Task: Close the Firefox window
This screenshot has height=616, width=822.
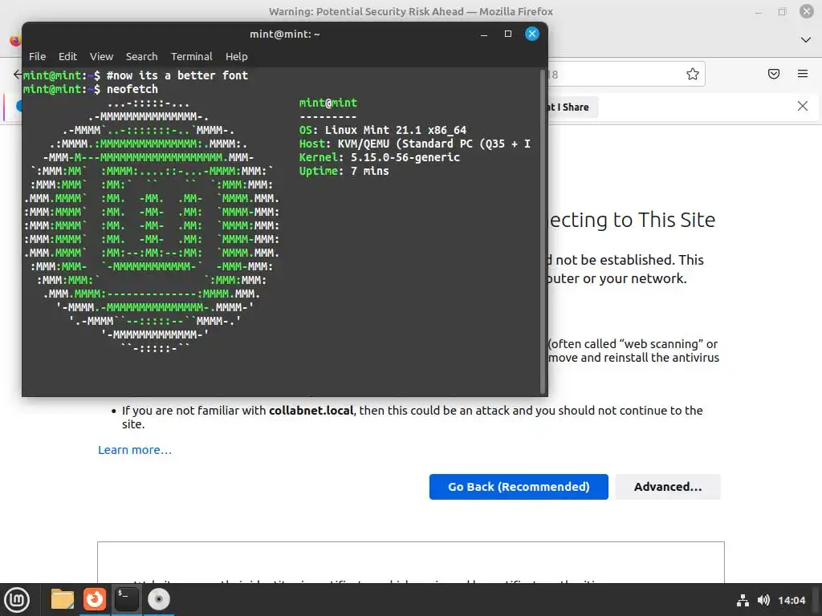Action: (x=806, y=11)
